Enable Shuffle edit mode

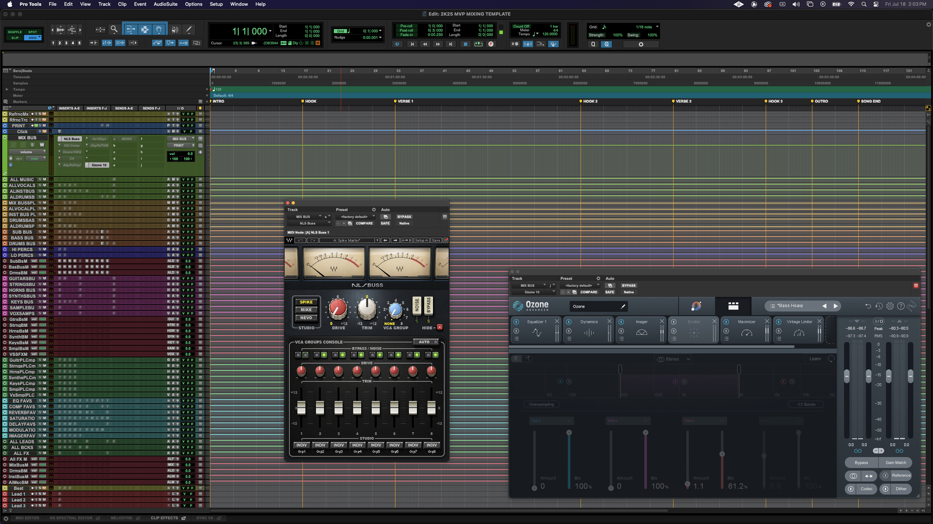(x=15, y=32)
